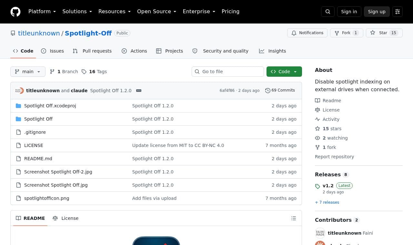The height and width of the screenshot is (245, 413).
Task: Focus the Go to file field
Action: tap(228, 72)
